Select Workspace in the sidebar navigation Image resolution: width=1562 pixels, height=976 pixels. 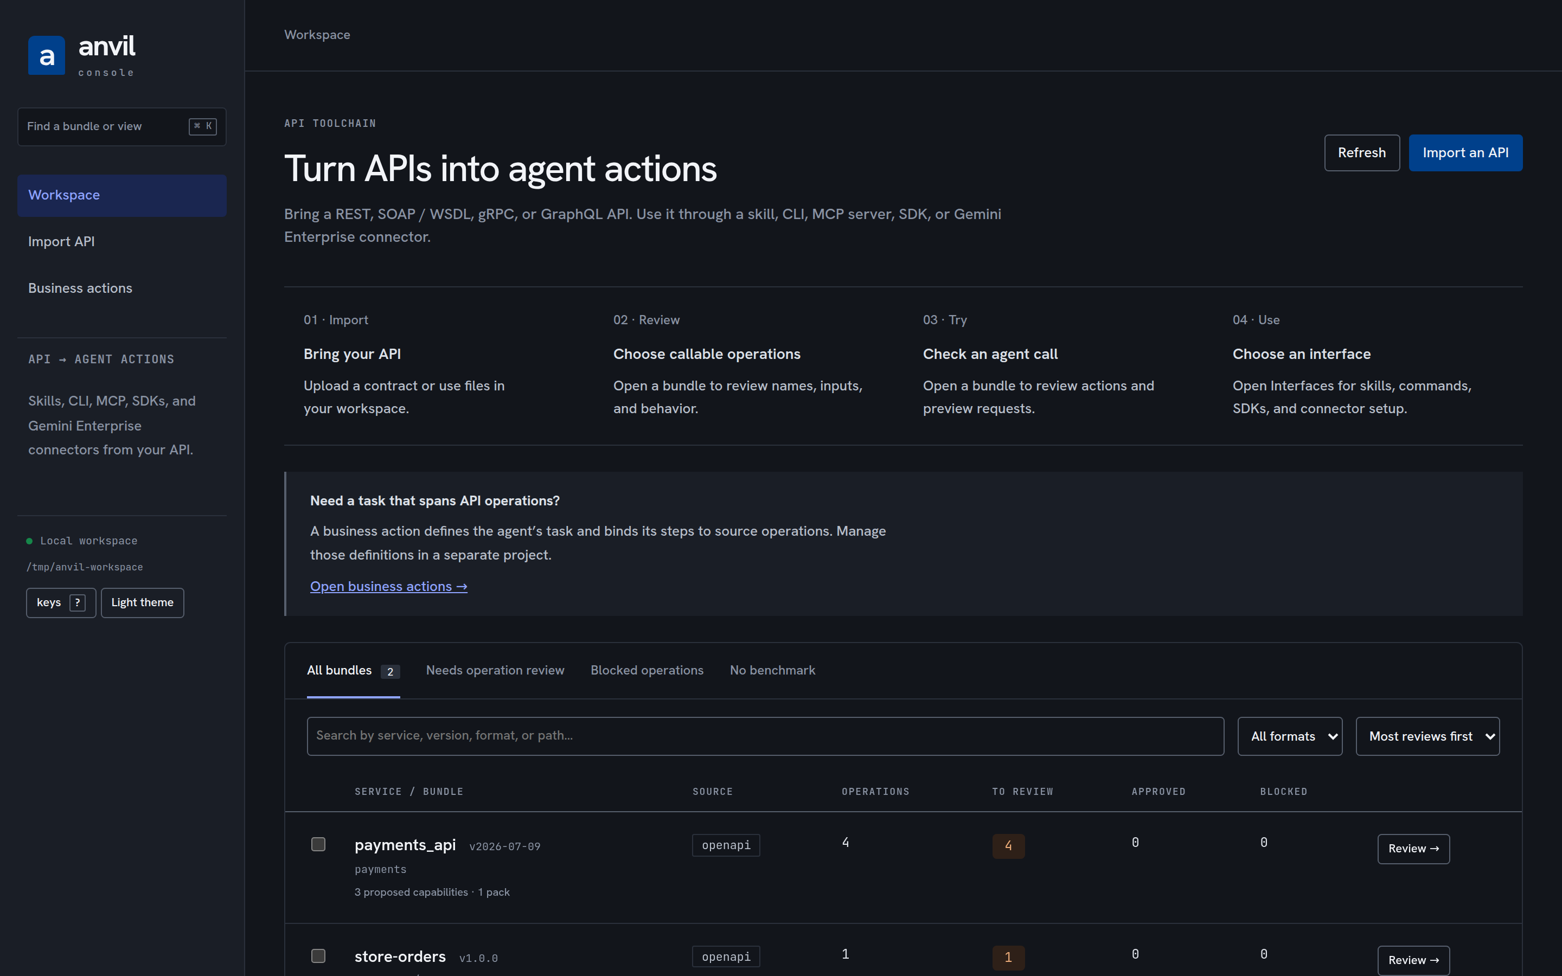point(122,195)
